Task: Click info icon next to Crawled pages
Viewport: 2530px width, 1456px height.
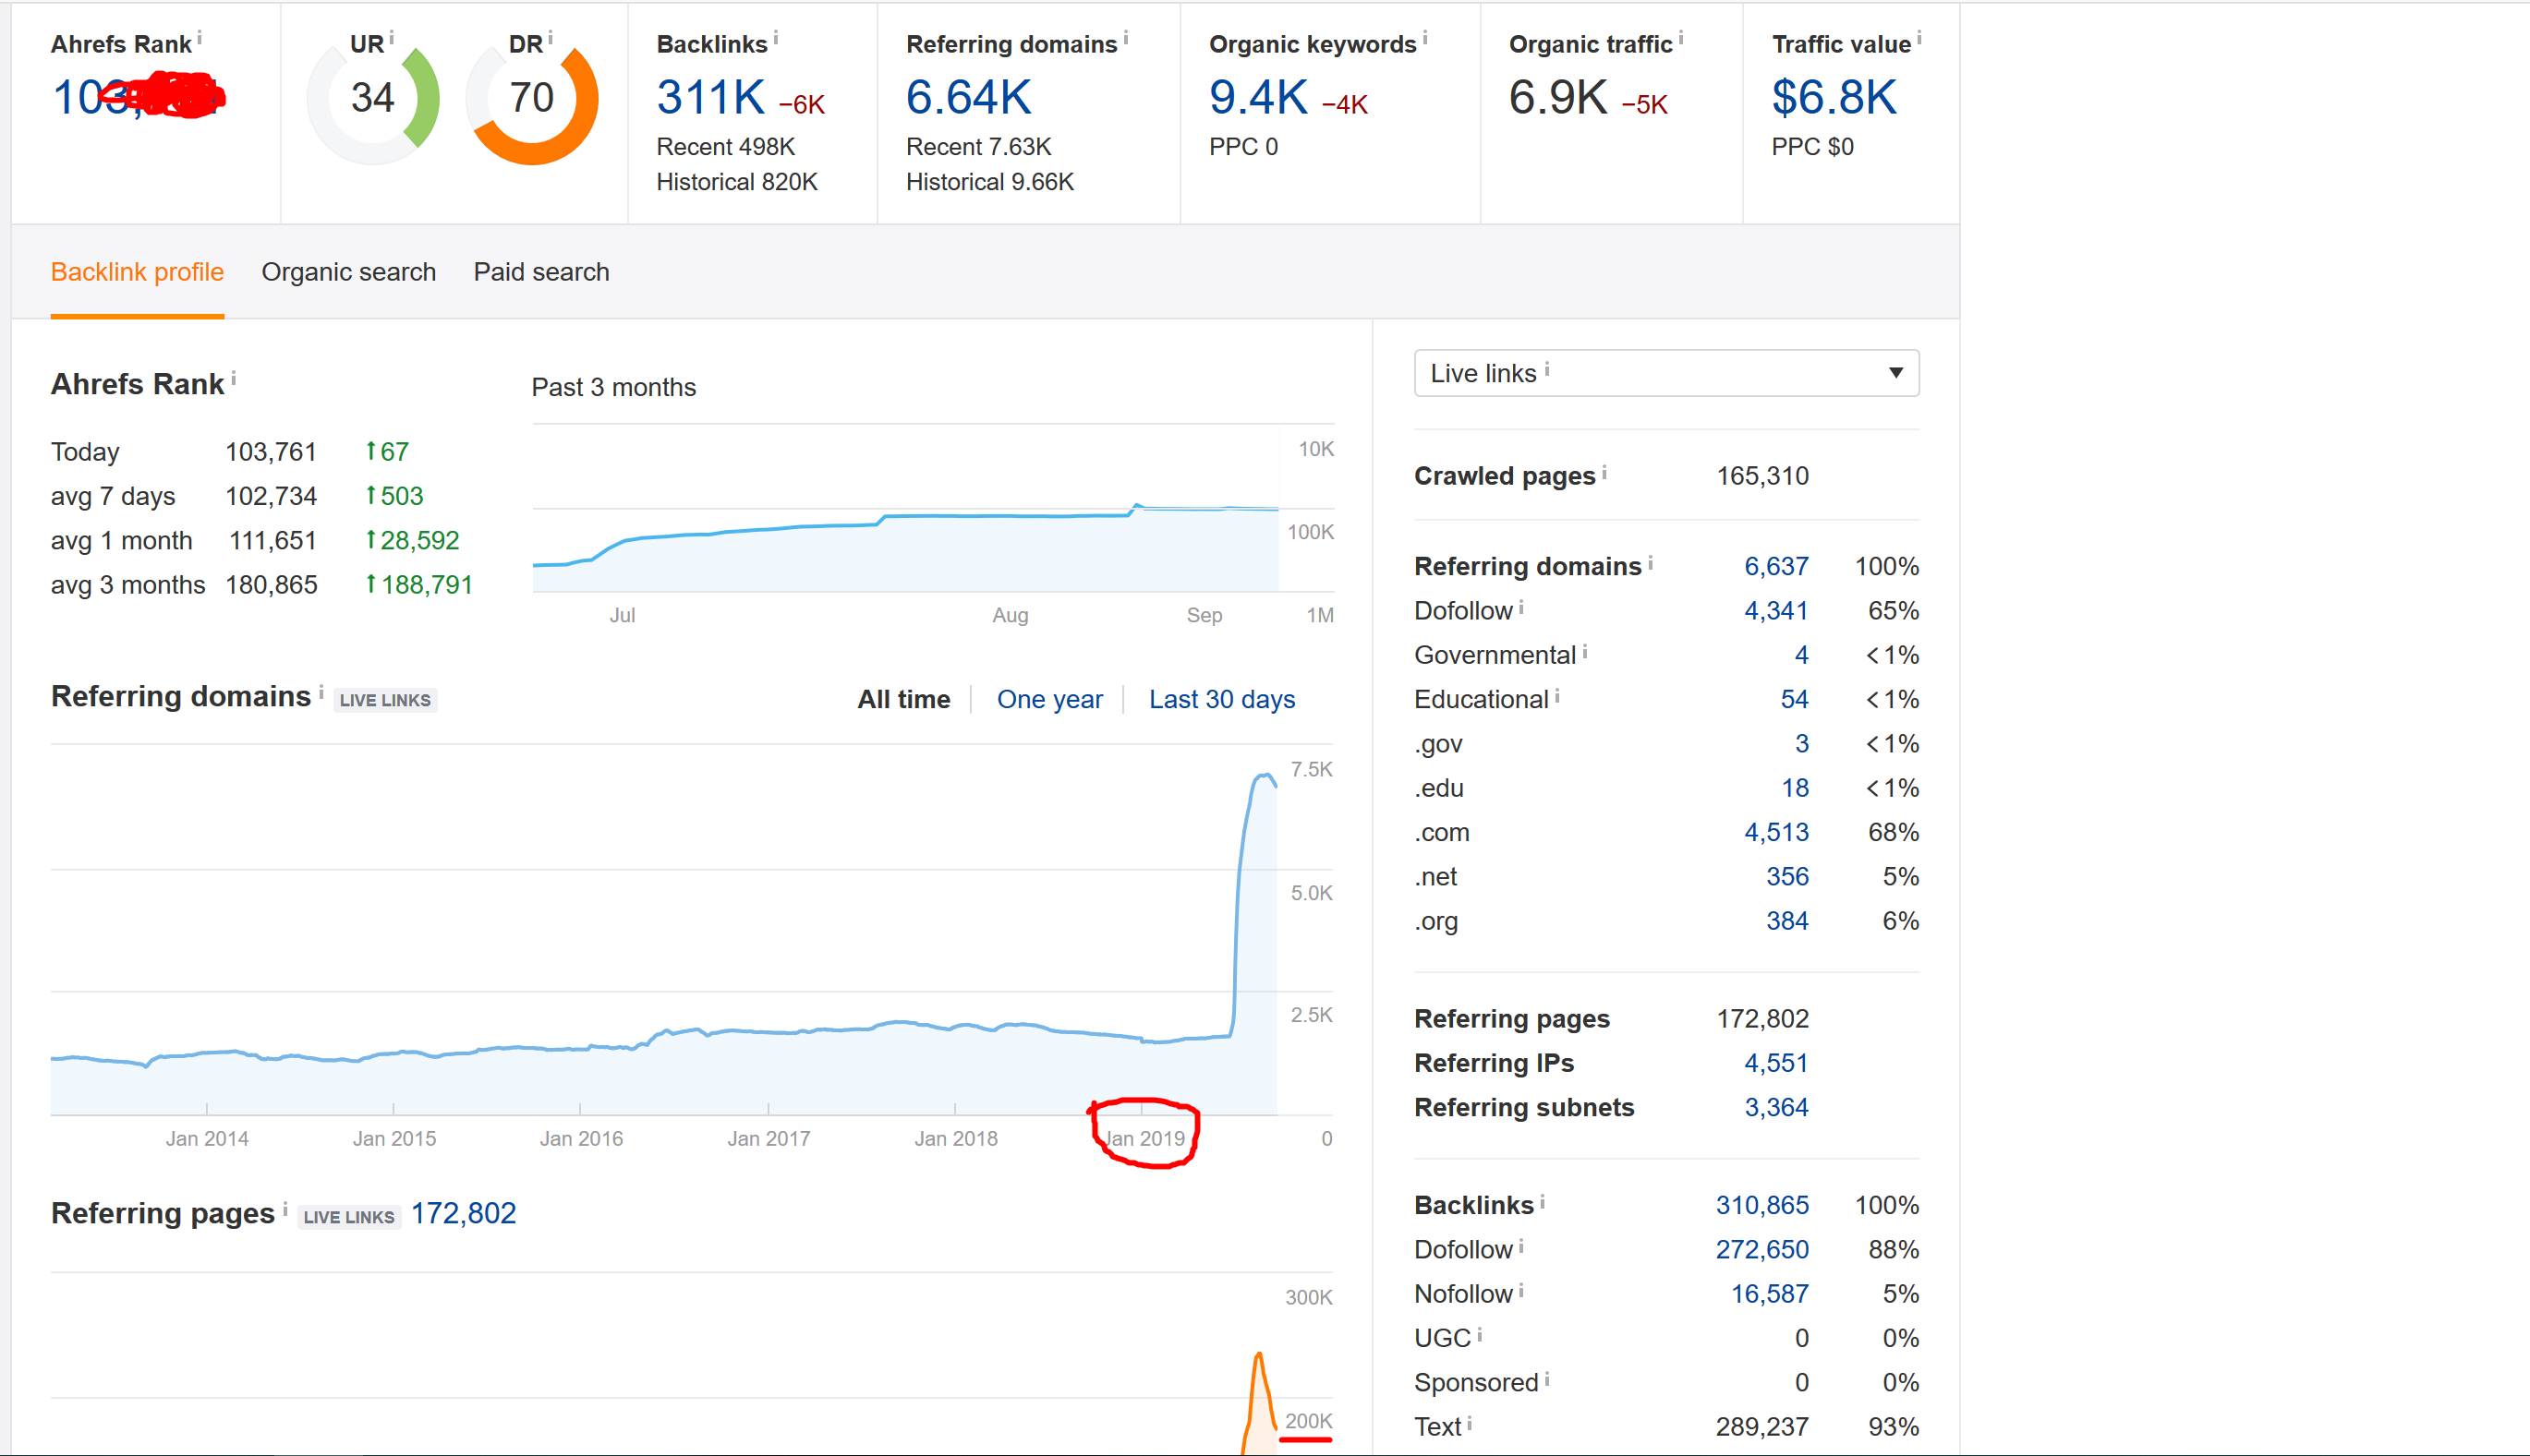Action: click(1604, 472)
